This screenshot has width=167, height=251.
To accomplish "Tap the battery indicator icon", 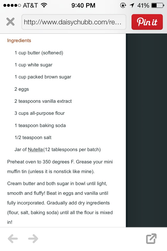I will [x=158, y=5].
